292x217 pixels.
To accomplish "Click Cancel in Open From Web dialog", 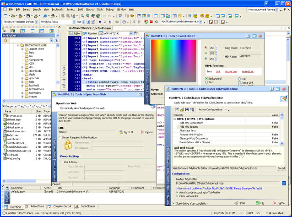I will [x=147, y=132].
